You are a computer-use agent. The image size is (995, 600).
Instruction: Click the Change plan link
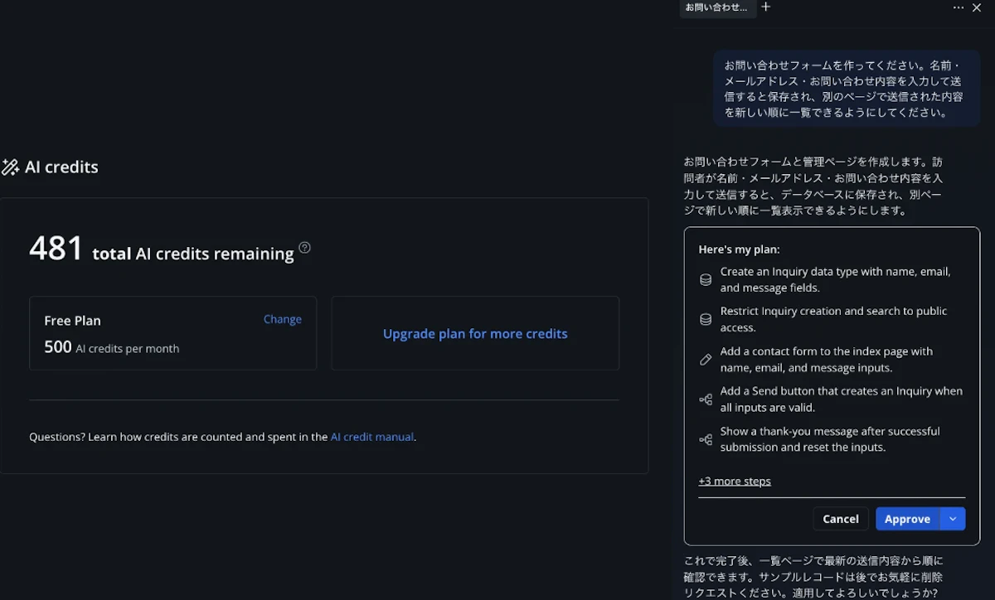tap(283, 319)
